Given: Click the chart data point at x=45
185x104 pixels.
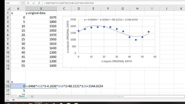Looking at the screenshot, I should point(136,40).
